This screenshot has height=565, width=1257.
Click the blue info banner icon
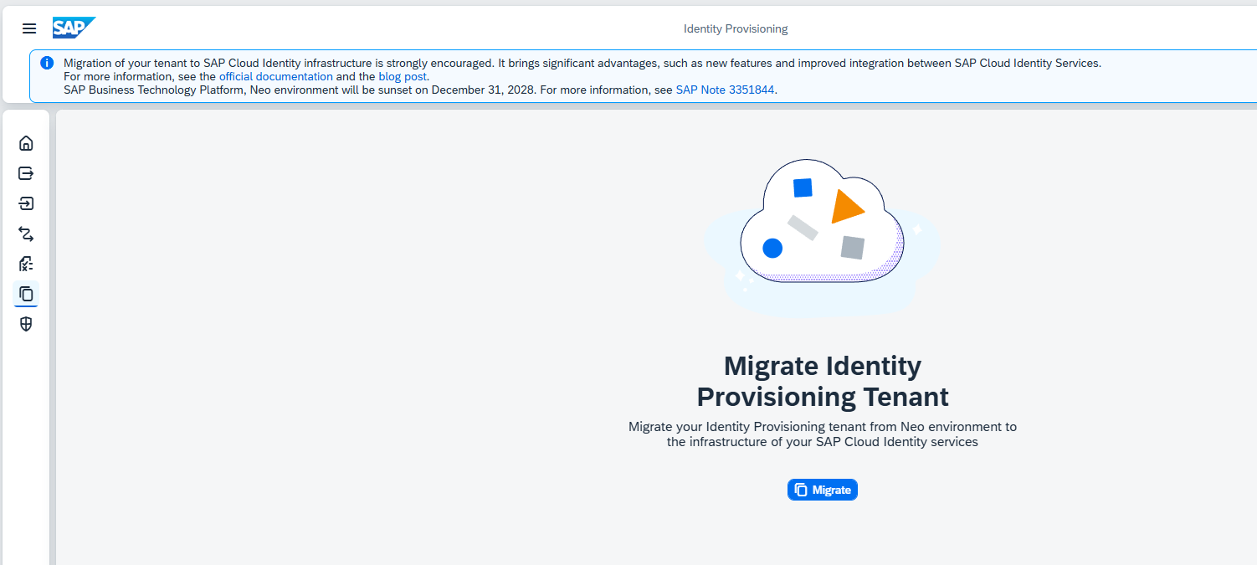coord(47,63)
